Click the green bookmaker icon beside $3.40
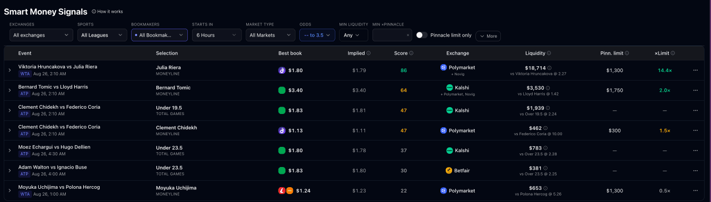 (282, 90)
